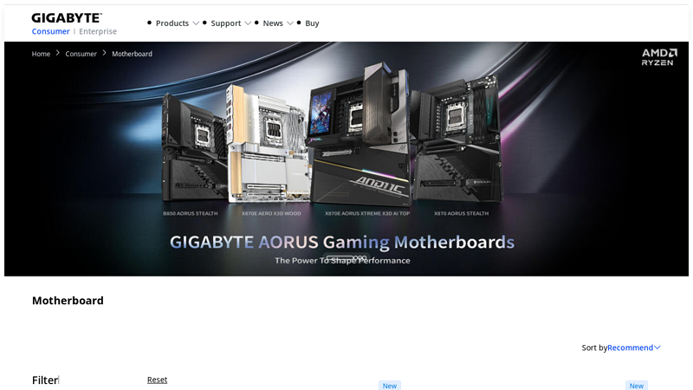The height and width of the screenshot is (390, 693).
Task: Click 'The Power To Shape Performance' tagline
Action: 342,261
